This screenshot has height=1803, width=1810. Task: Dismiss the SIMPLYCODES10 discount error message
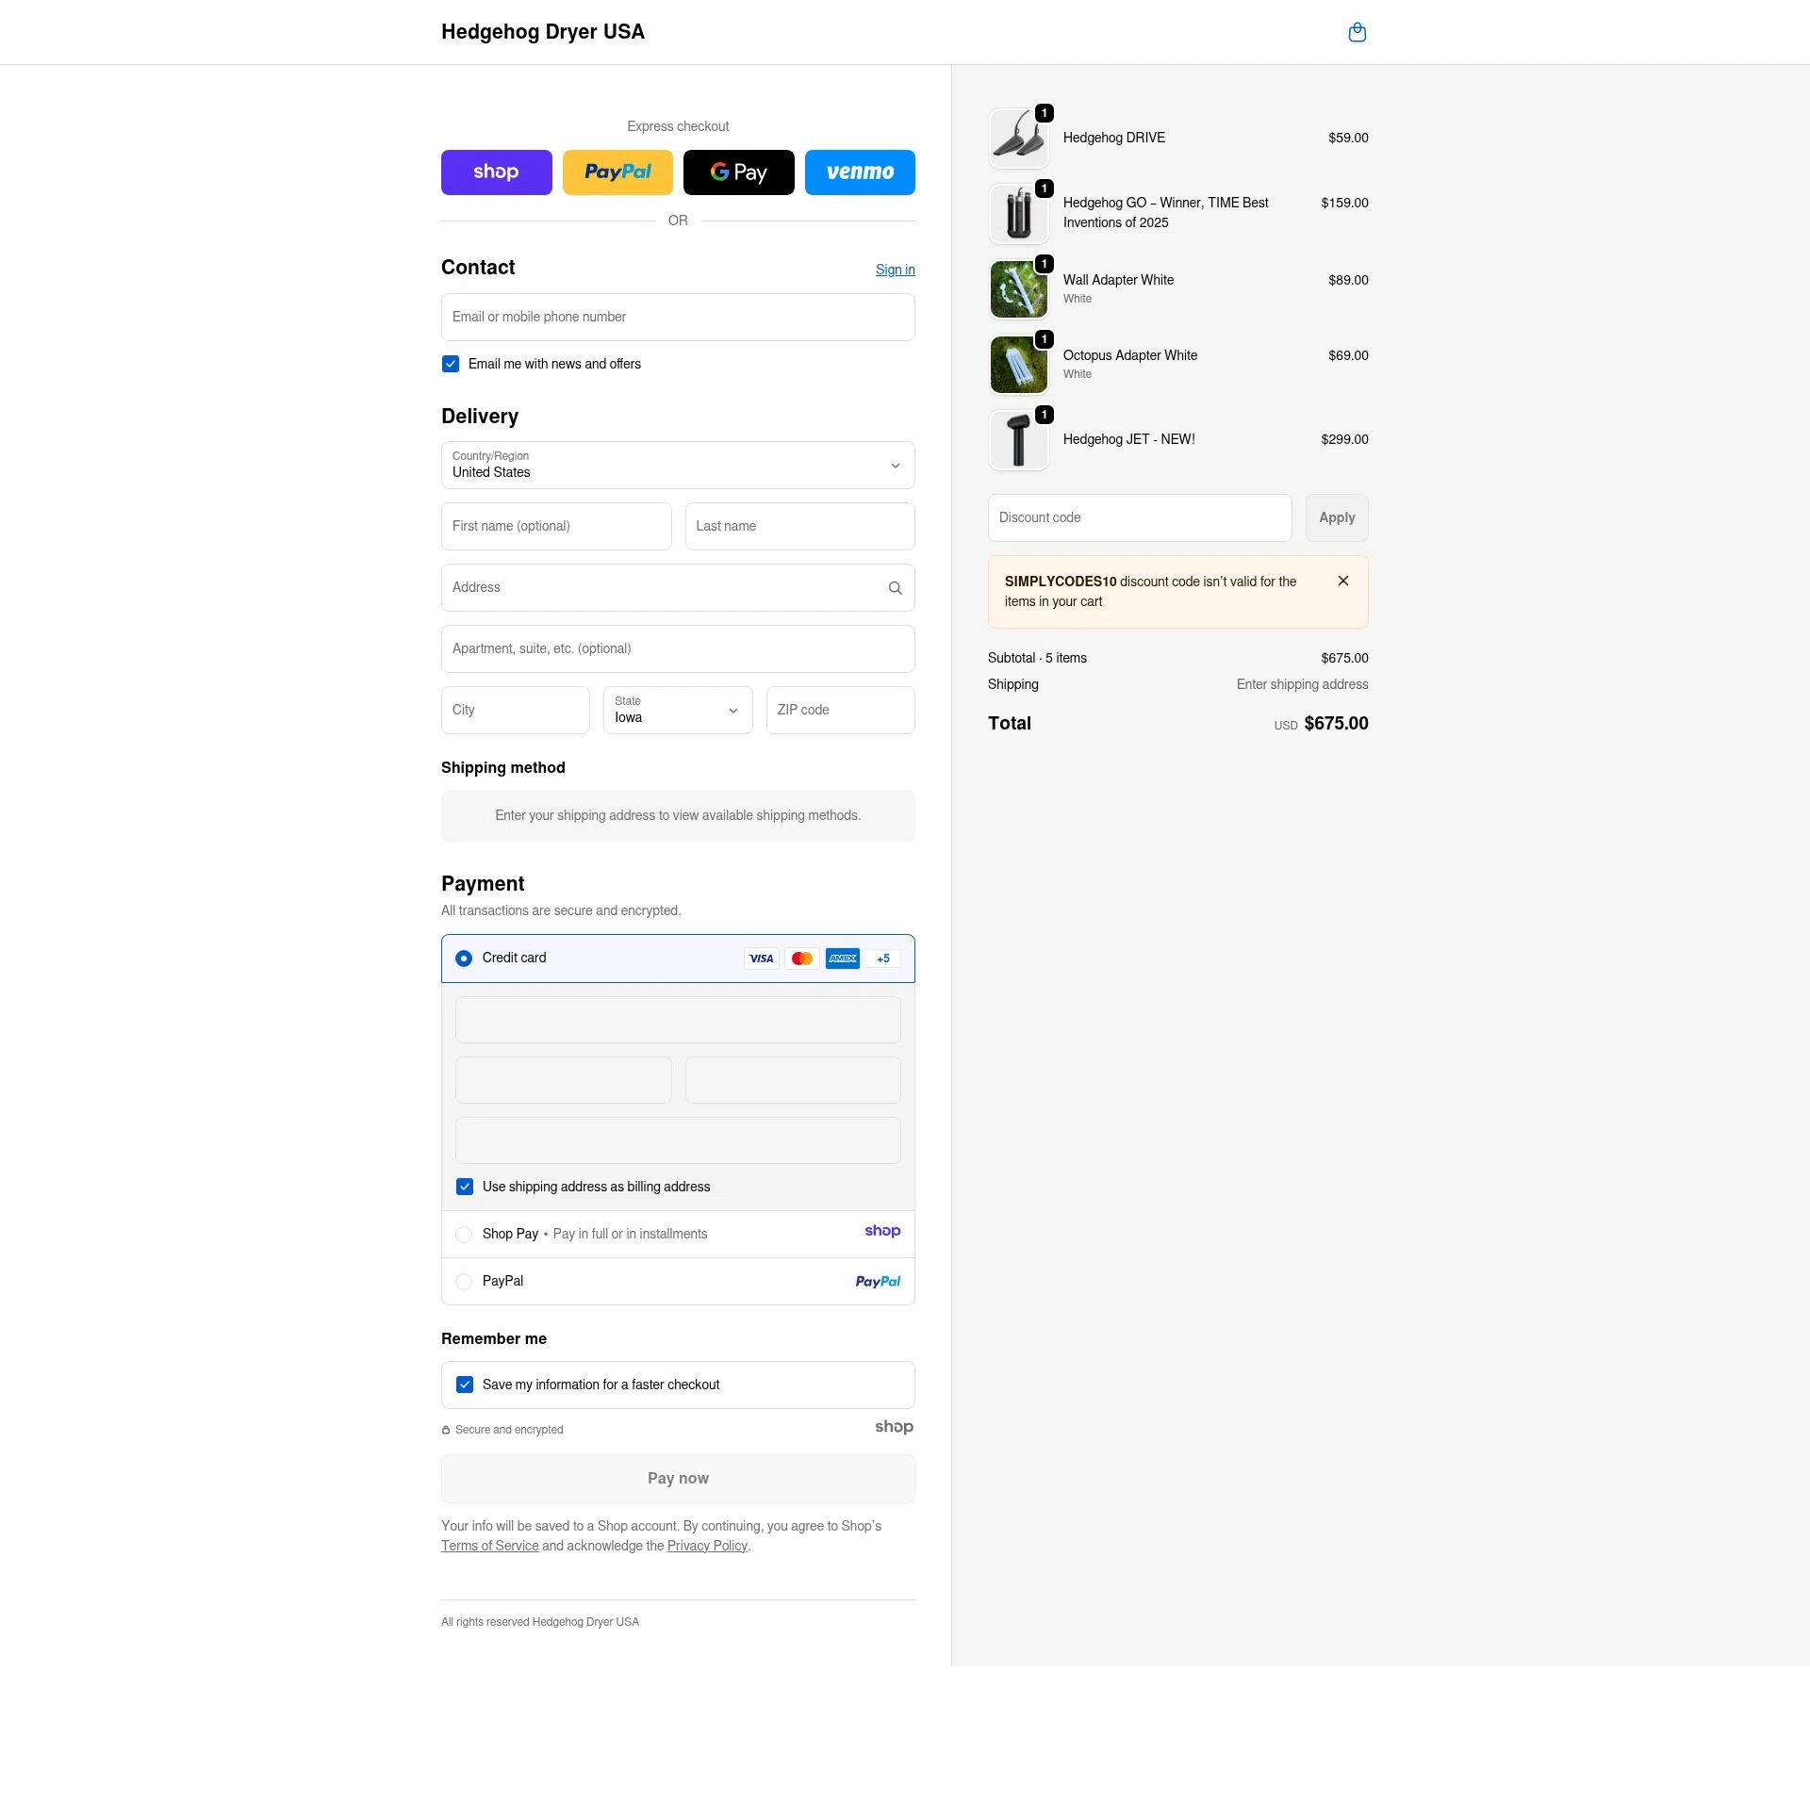click(1343, 581)
